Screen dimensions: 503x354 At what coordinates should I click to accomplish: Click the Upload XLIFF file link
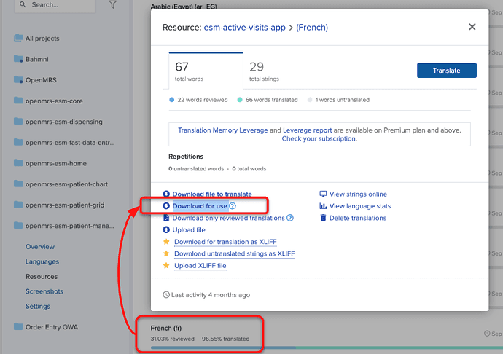click(x=200, y=266)
